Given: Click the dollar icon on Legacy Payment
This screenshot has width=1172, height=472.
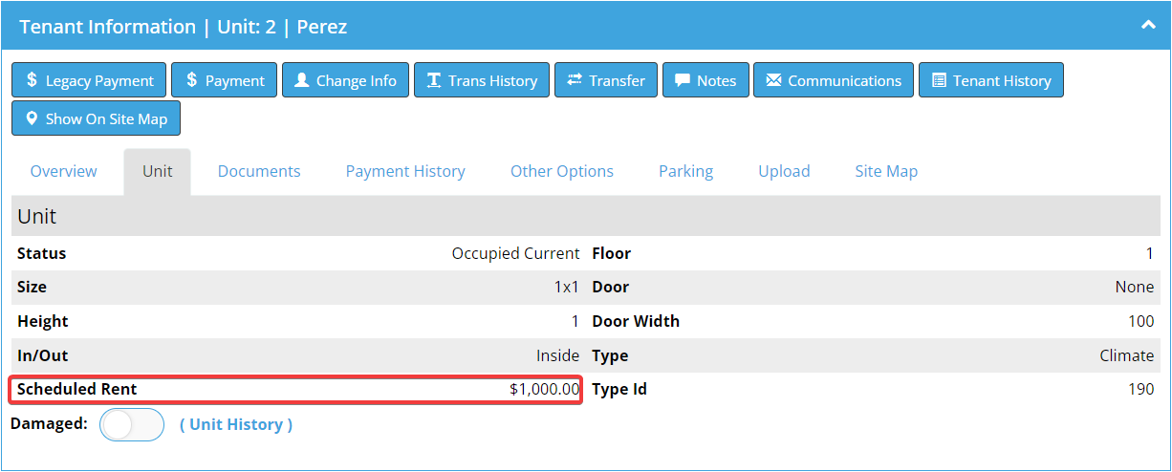Looking at the screenshot, I should click(x=32, y=80).
